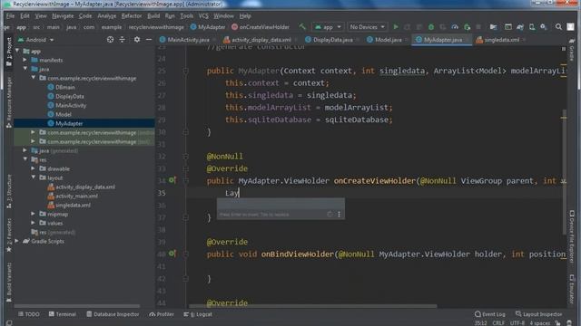Open Layout Inspector from bottom bar
581x326 pixels.
pyautogui.click(x=538, y=314)
